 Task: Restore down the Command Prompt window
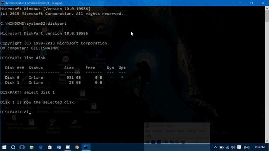(x=251, y=3)
